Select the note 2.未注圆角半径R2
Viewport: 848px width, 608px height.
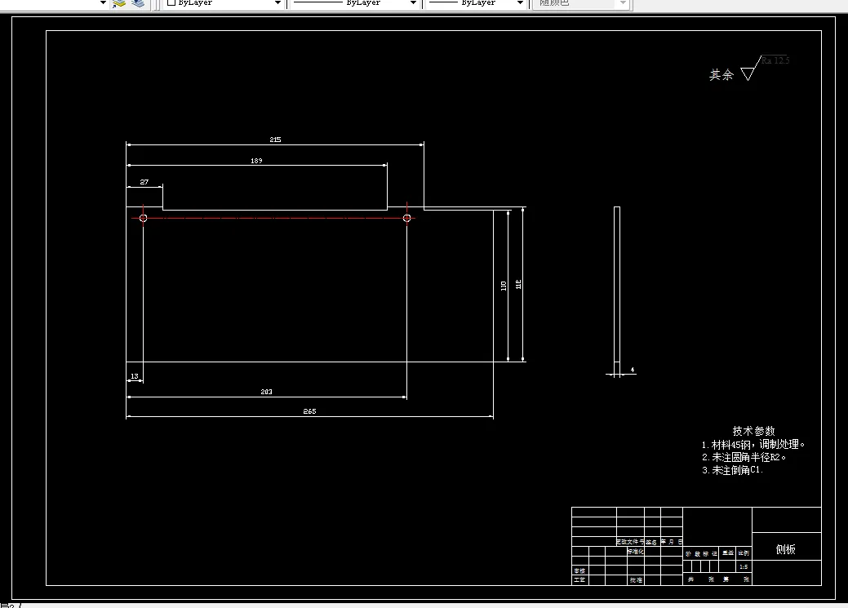(744, 458)
